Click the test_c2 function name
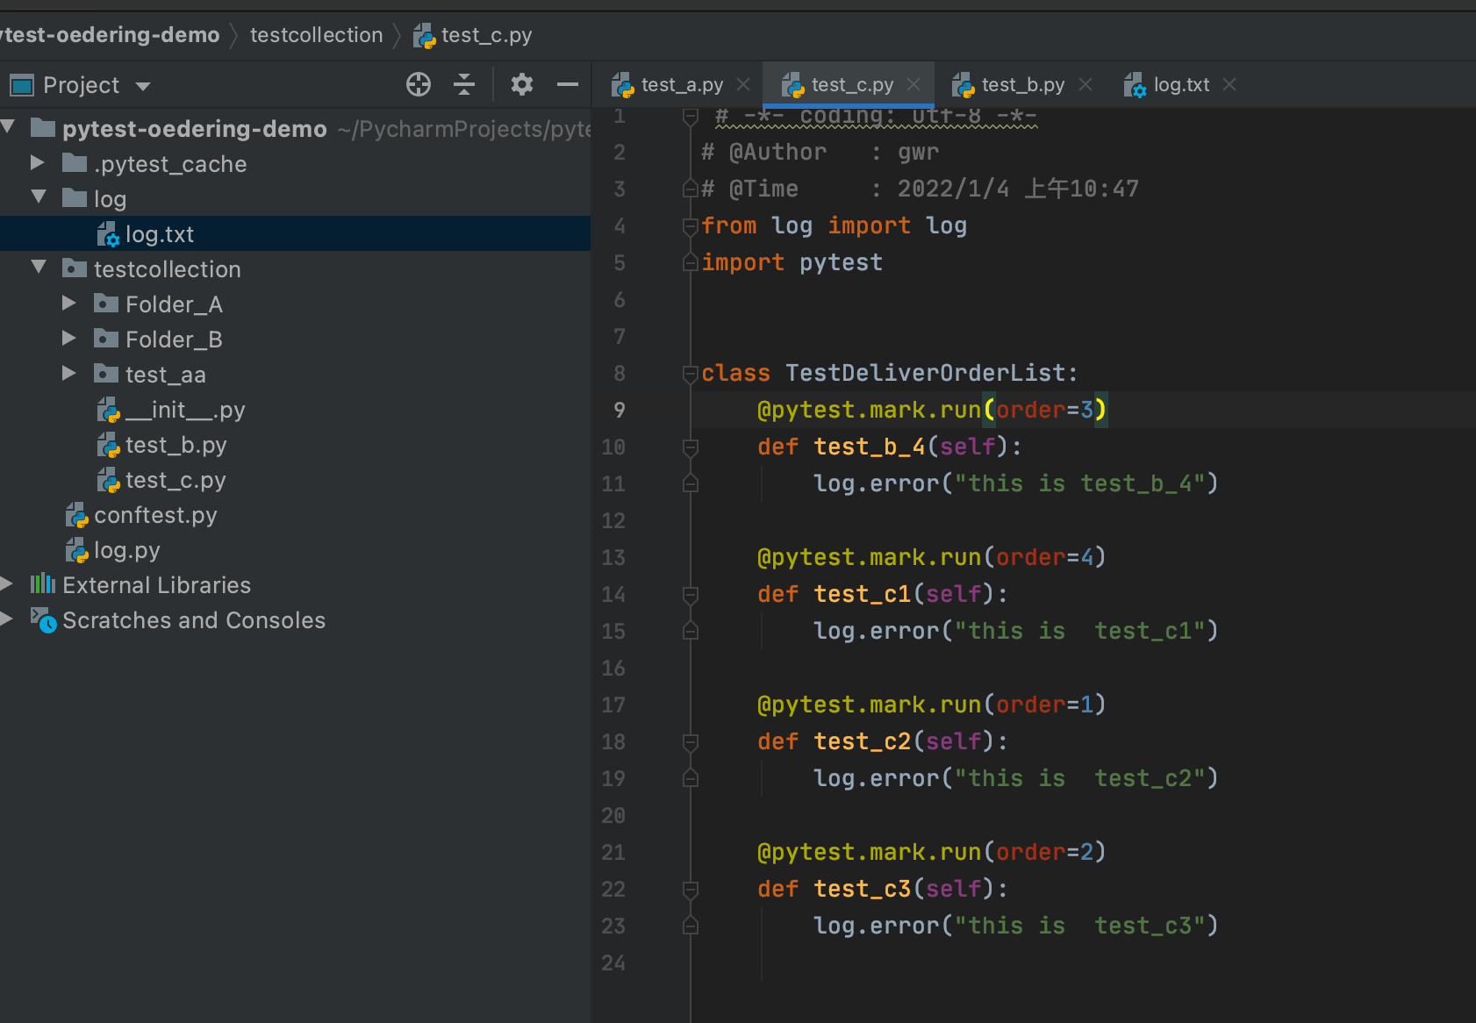The height and width of the screenshot is (1023, 1476). [x=863, y=742]
